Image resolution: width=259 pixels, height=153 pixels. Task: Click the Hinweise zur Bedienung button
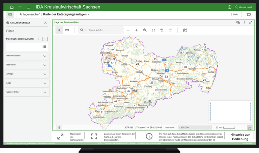pyautogui.click(x=240, y=137)
